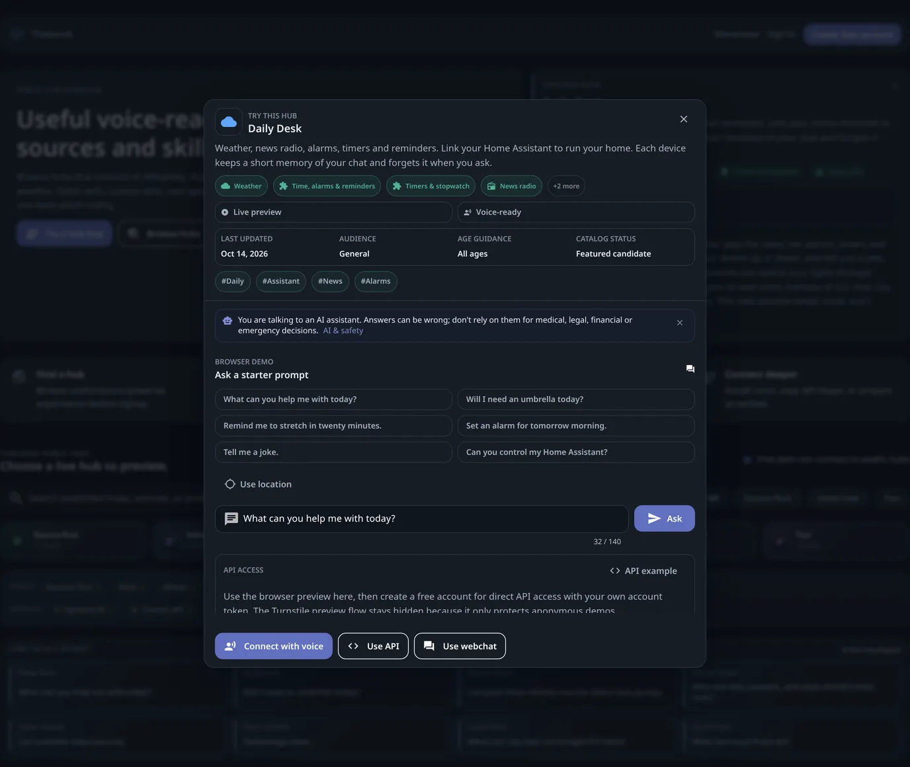
Task: Choose 'Will I need an umbrella today?' prompt
Action: (x=576, y=399)
